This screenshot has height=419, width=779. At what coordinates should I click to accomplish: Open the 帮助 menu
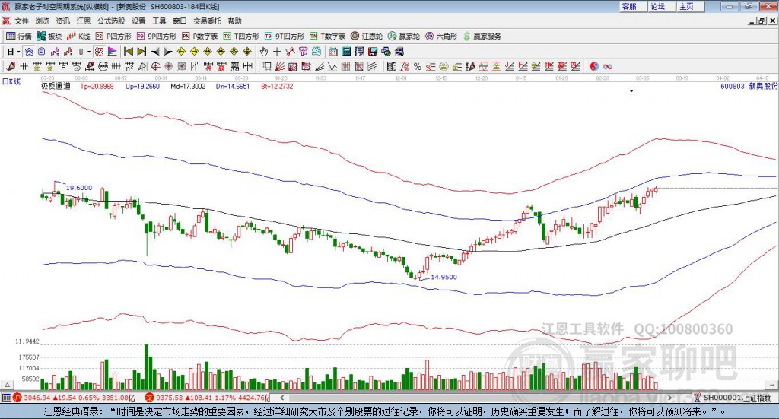point(234,21)
